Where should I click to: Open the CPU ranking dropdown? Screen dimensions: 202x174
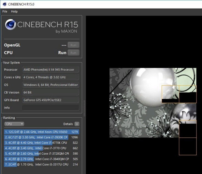(14, 124)
